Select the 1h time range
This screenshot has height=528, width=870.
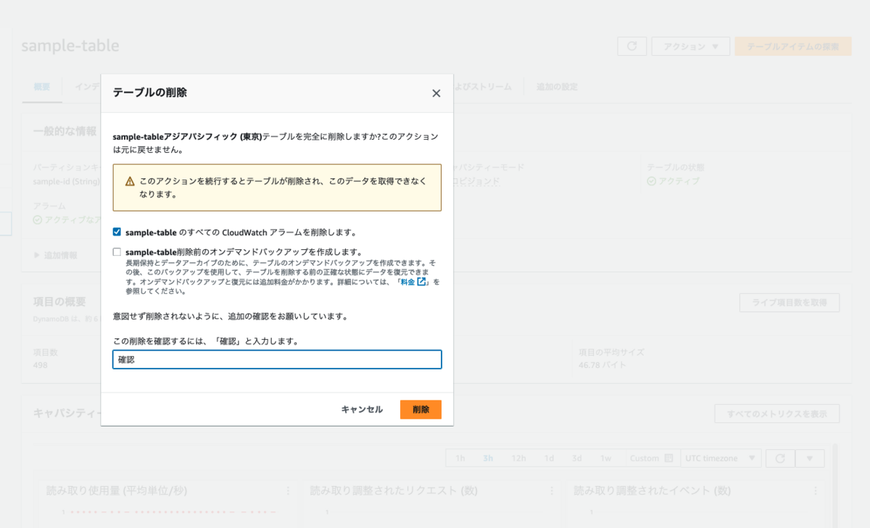[x=460, y=458]
